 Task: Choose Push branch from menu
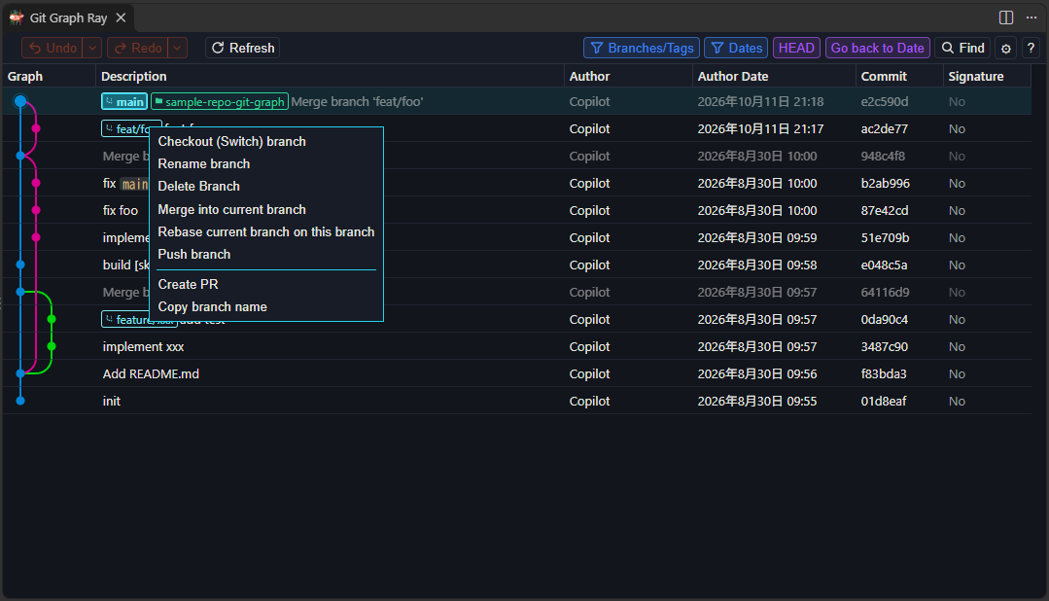(x=194, y=255)
